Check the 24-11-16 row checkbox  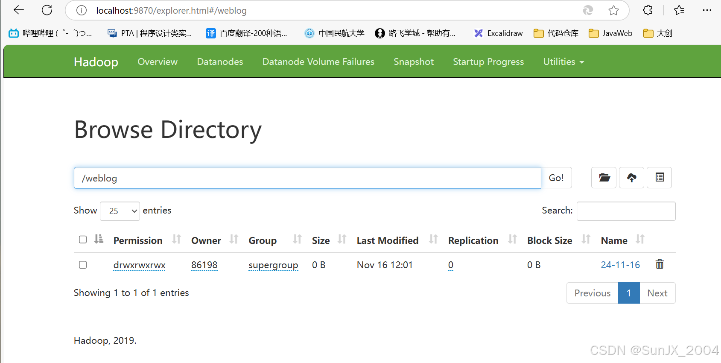(83, 265)
